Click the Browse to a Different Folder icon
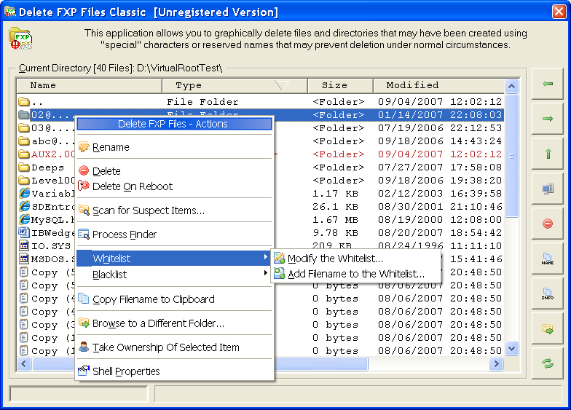The height and width of the screenshot is (410, 571). (x=84, y=323)
